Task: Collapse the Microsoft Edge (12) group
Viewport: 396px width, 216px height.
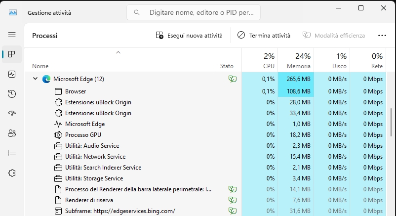Action: pos(36,79)
